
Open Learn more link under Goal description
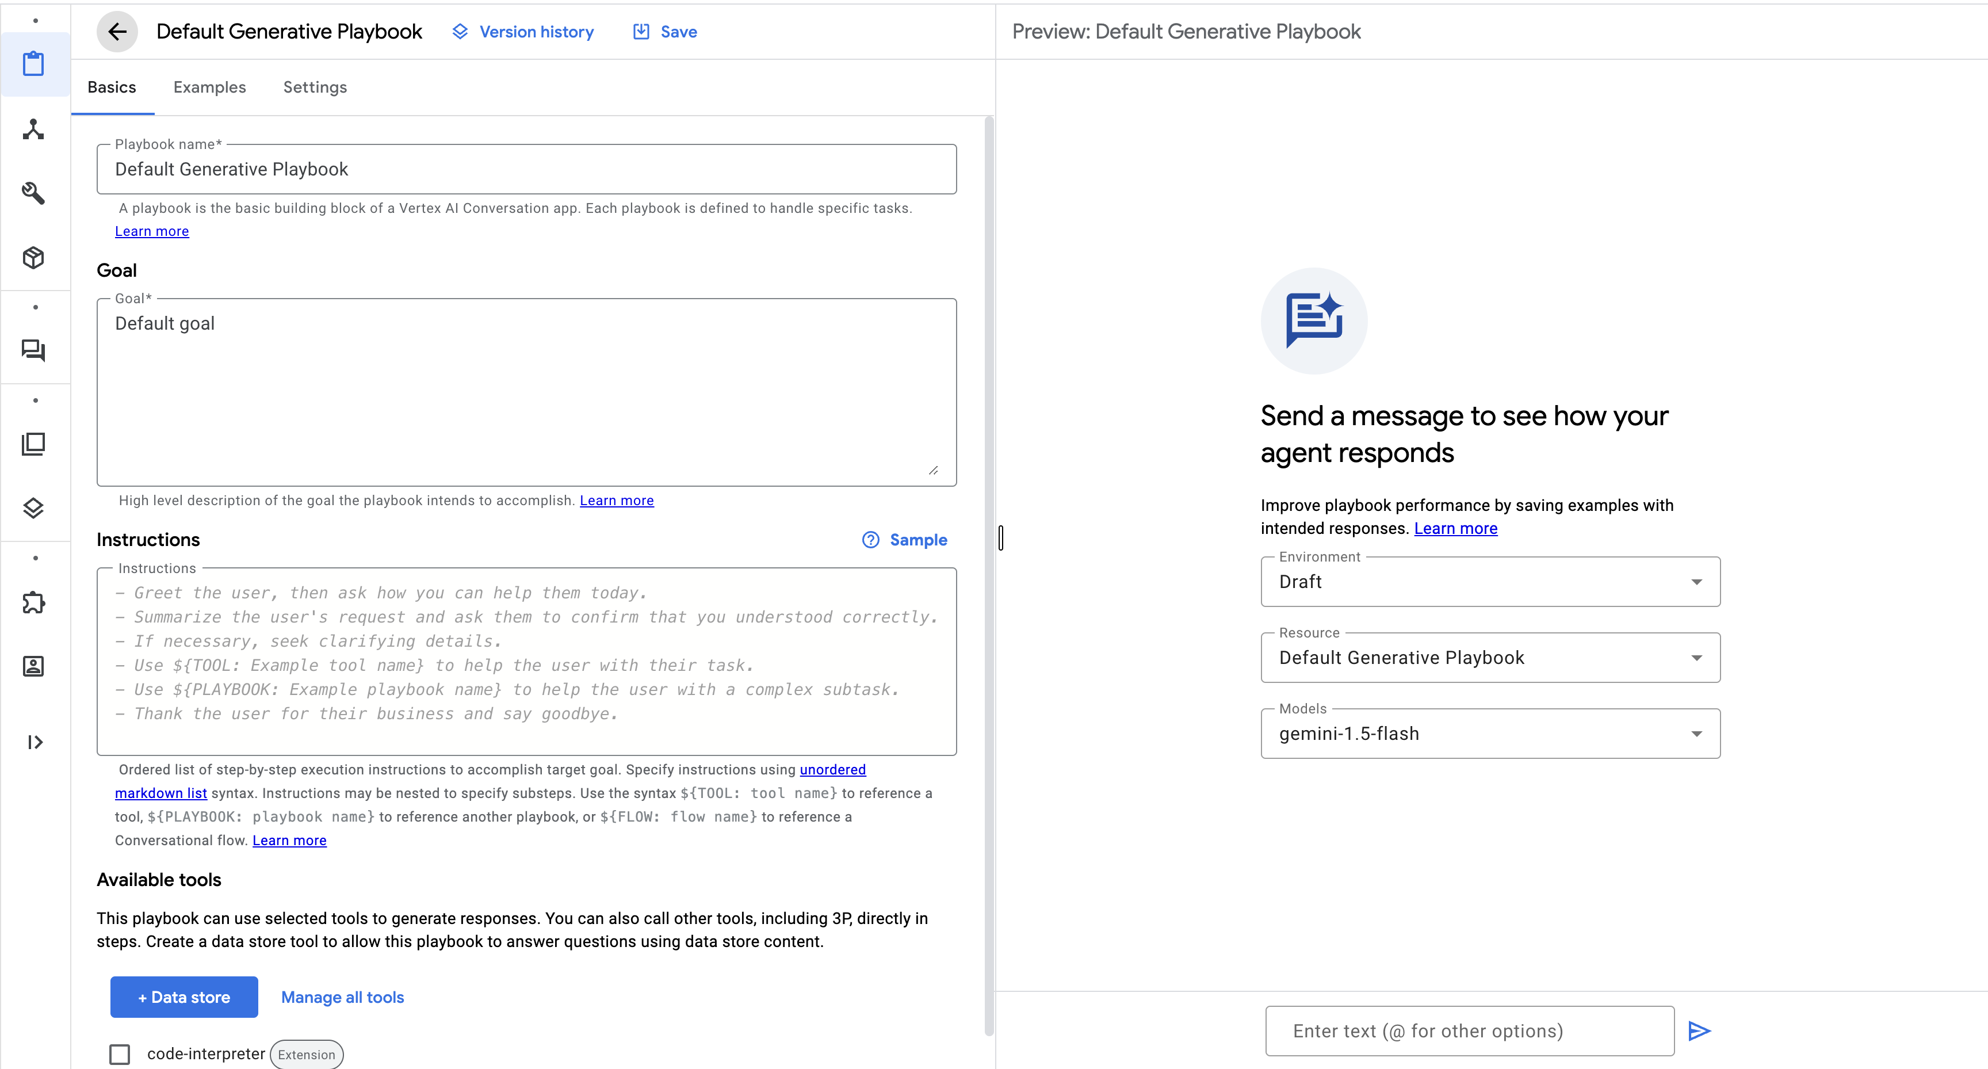point(617,501)
